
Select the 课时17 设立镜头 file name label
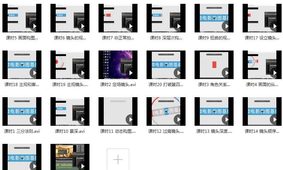coord(262,38)
